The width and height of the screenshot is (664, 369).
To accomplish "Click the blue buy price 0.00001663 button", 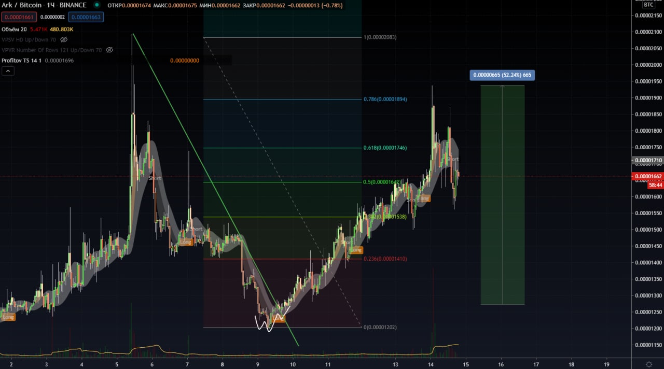I will pyautogui.click(x=86, y=17).
